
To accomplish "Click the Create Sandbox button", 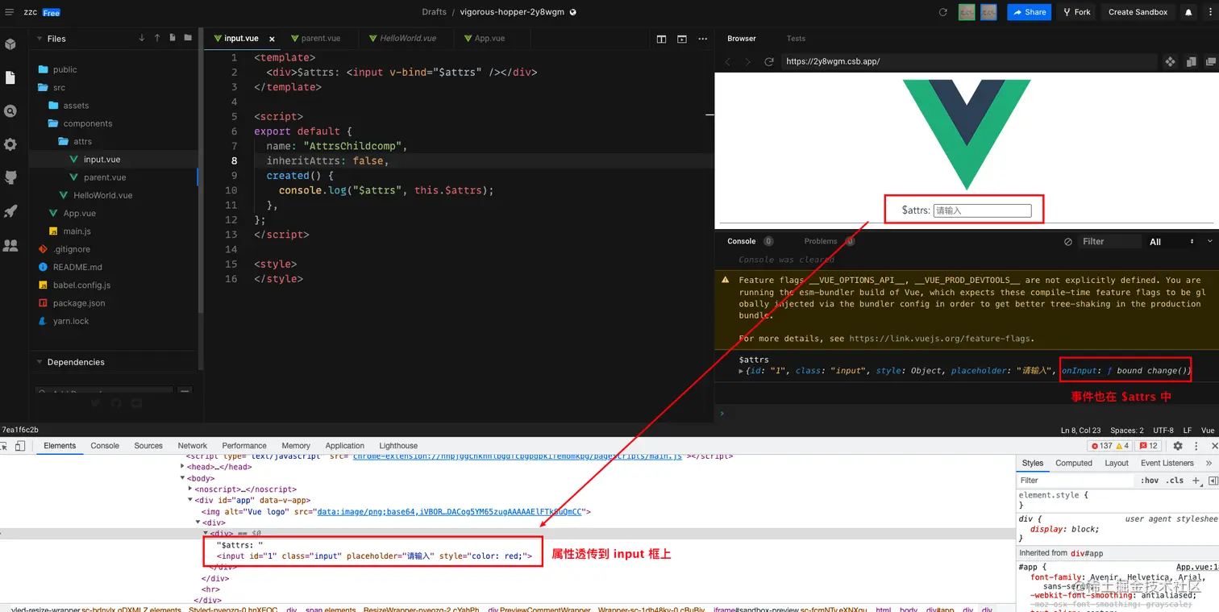I will (1138, 12).
